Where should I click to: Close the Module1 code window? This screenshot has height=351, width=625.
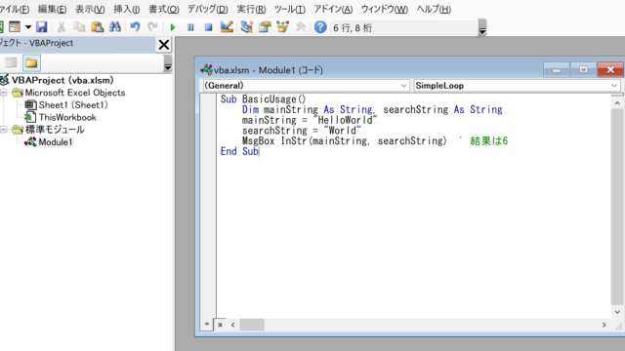[x=610, y=70]
